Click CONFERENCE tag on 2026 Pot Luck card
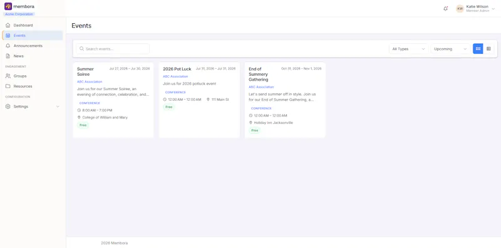The height and width of the screenshot is (248, 501). 175,92
